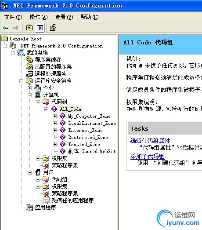This screenshot has width=202, height=230.
Task: Click the 受信任的应用程序 icon
Action: coord(46,201)
